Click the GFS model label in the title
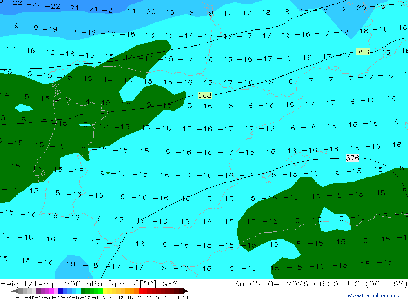The image size is (408, 299). (170, 283)
